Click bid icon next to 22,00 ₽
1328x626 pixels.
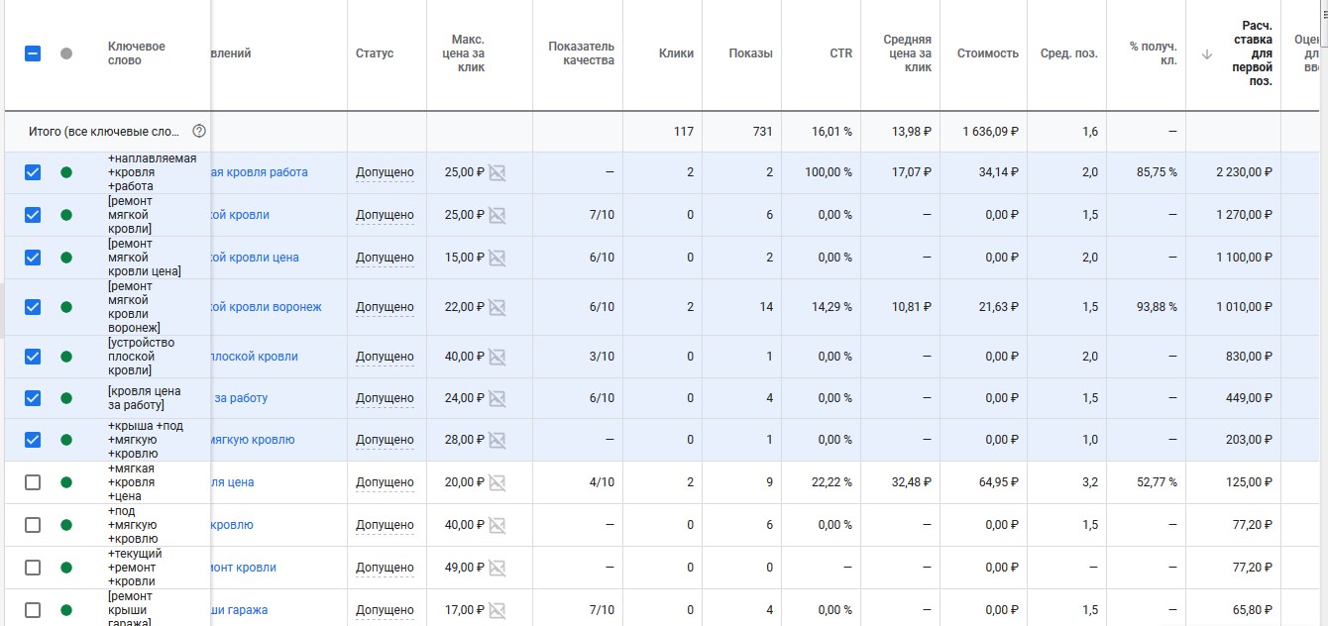498,307
